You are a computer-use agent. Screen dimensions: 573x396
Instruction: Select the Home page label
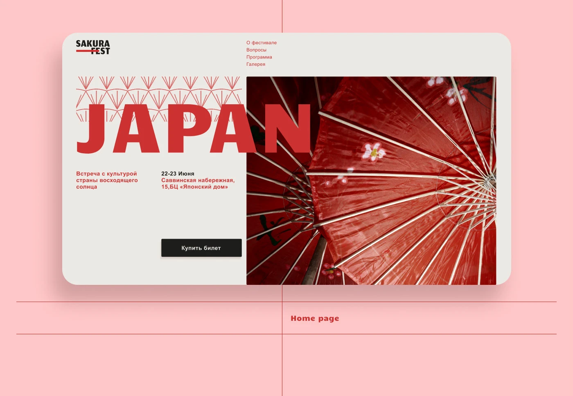pos(315,318)
